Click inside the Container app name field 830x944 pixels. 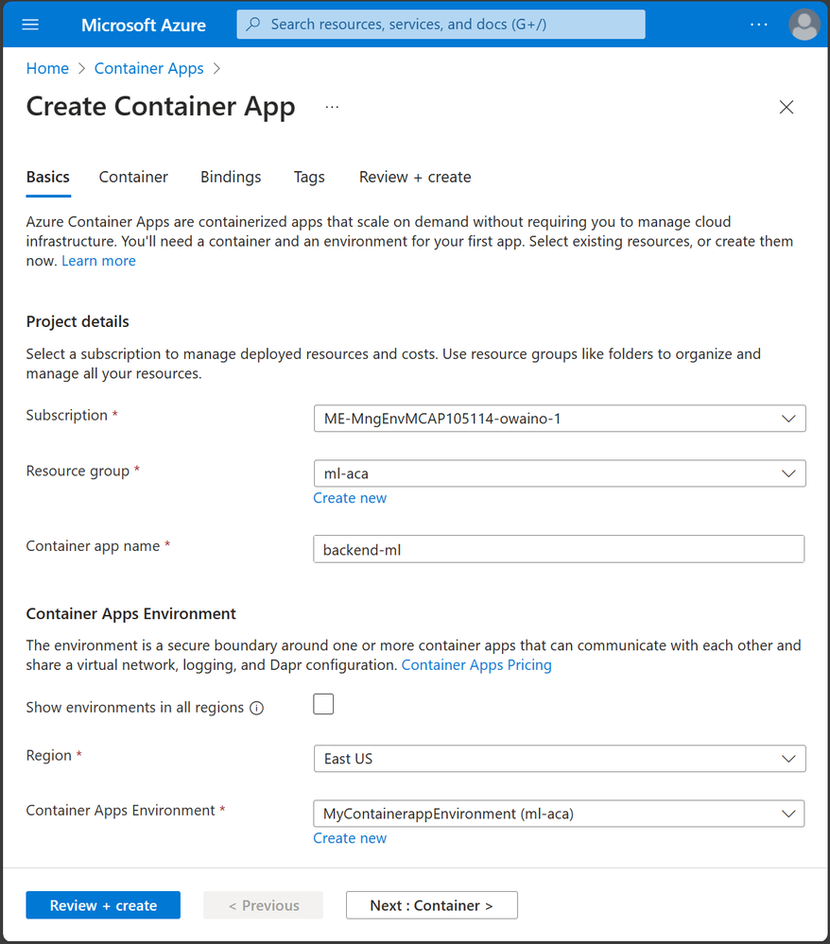pyautogui.click(x=559, y=549)
